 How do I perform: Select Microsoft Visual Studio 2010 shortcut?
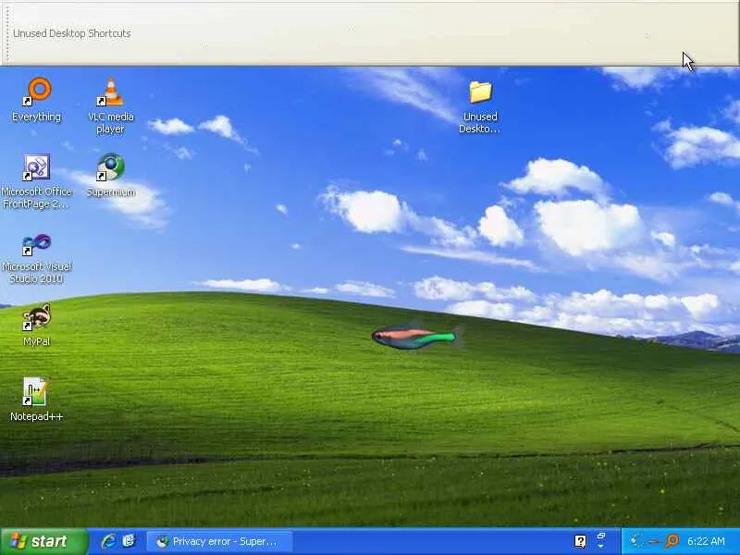coord(36,258)
